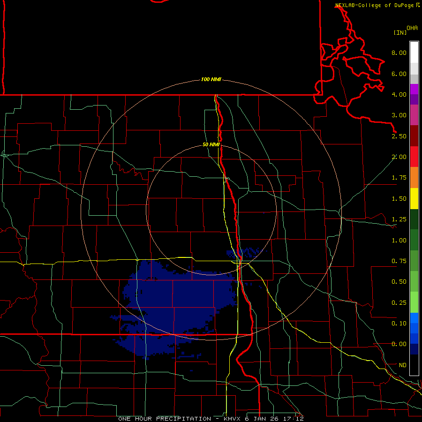The height and width of the screenshot is (422, 422).
Task: Click the orange swatch near 1.75
Action: click(x=414, y=178)
